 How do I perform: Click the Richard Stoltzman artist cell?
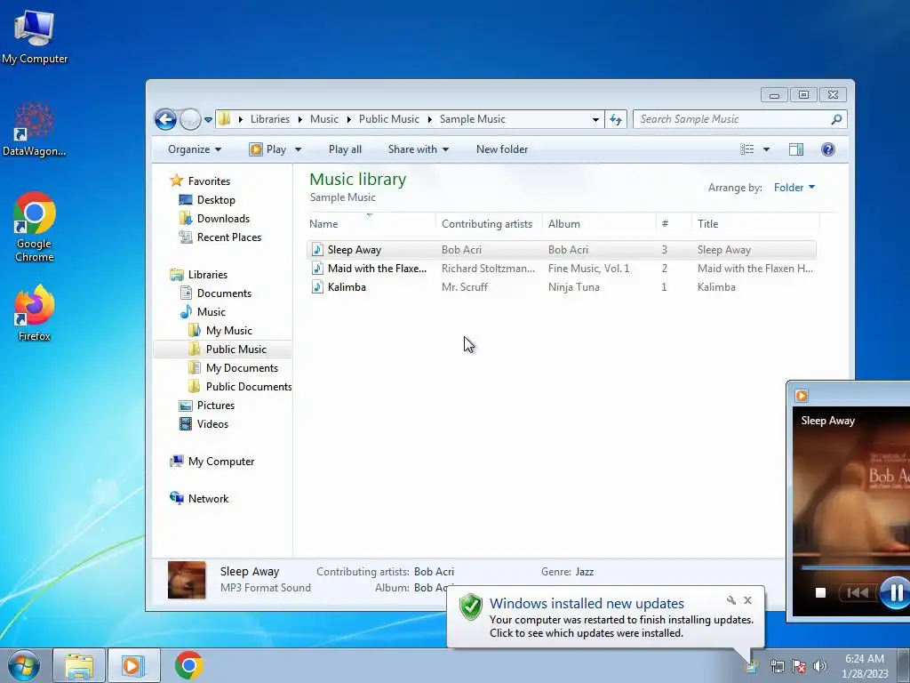tap(488, 269)
